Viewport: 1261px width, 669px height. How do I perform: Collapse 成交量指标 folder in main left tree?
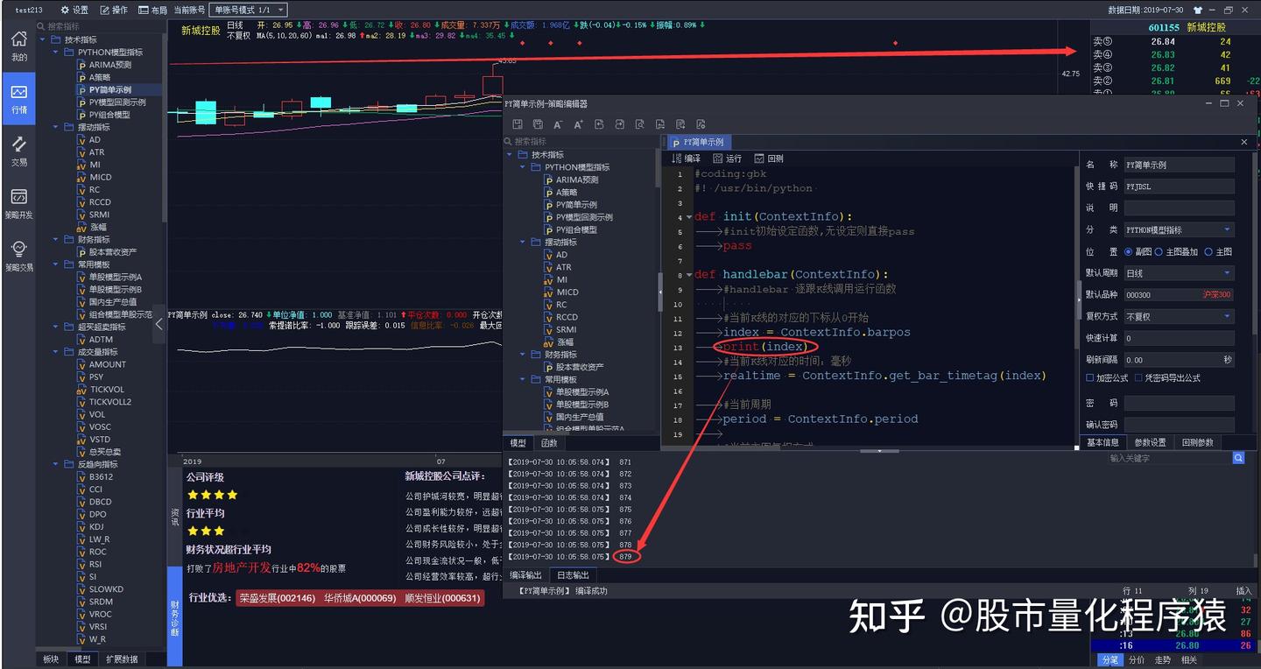57,352
